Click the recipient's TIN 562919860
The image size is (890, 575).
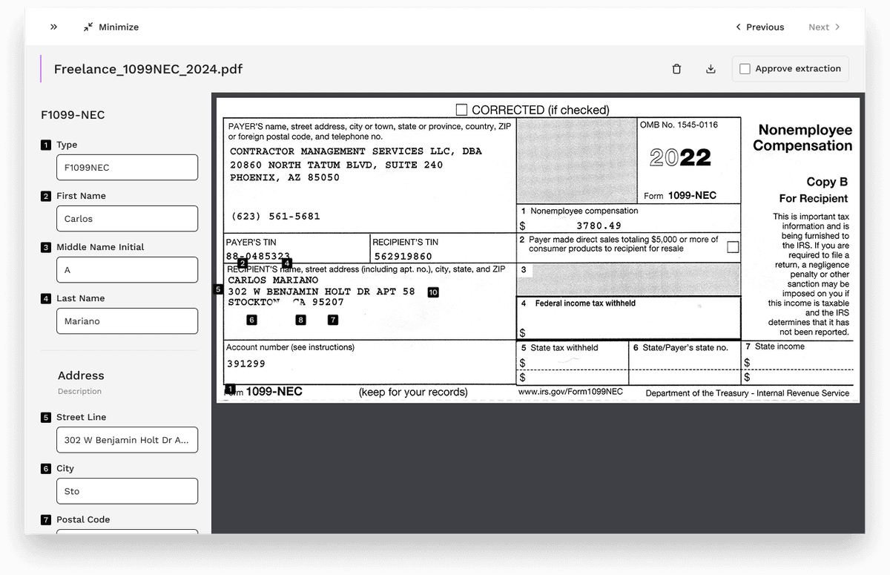coord(403,257)
